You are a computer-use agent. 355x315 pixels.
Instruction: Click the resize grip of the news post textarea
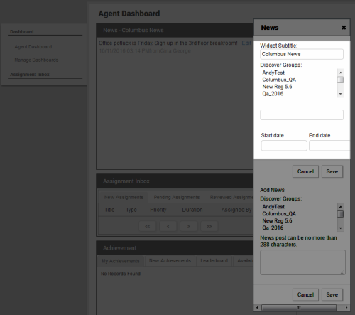(342, 272)
